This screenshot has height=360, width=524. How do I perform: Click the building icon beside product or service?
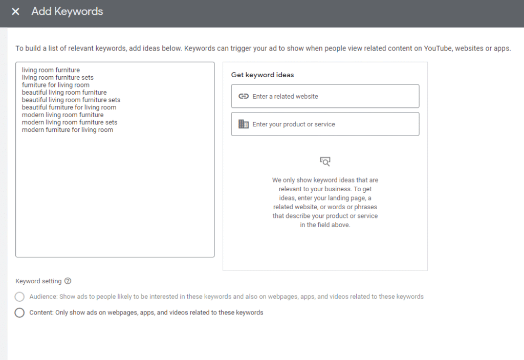click(x=244, y=124)
